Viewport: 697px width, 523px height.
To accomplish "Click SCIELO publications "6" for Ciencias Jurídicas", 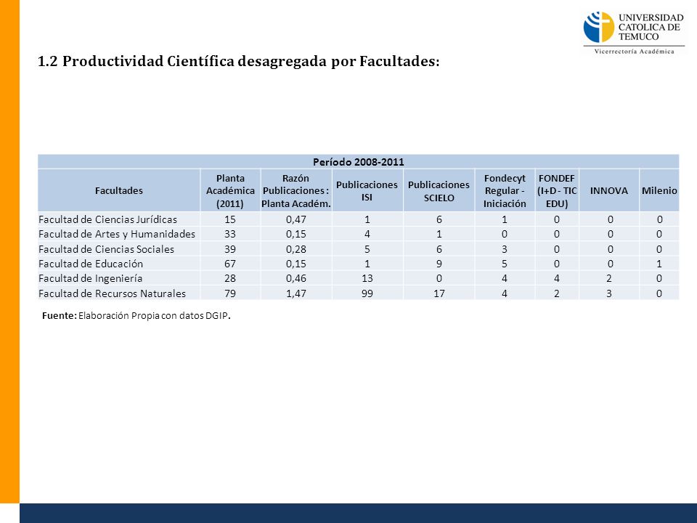I will tap(439, 219).
